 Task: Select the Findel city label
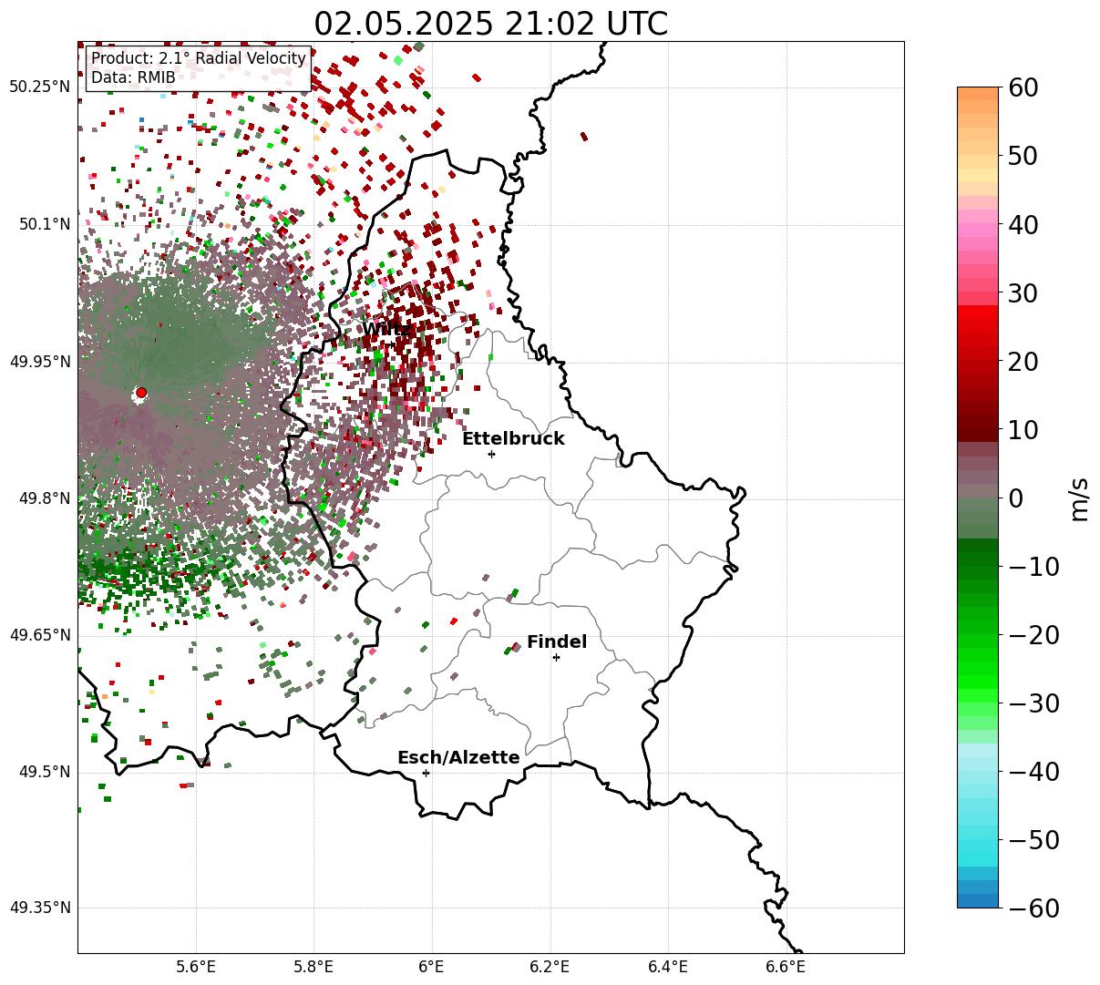click(557, 642)
